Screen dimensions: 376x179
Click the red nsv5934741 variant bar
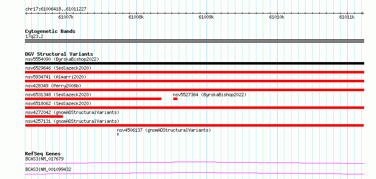coord(194,81)
